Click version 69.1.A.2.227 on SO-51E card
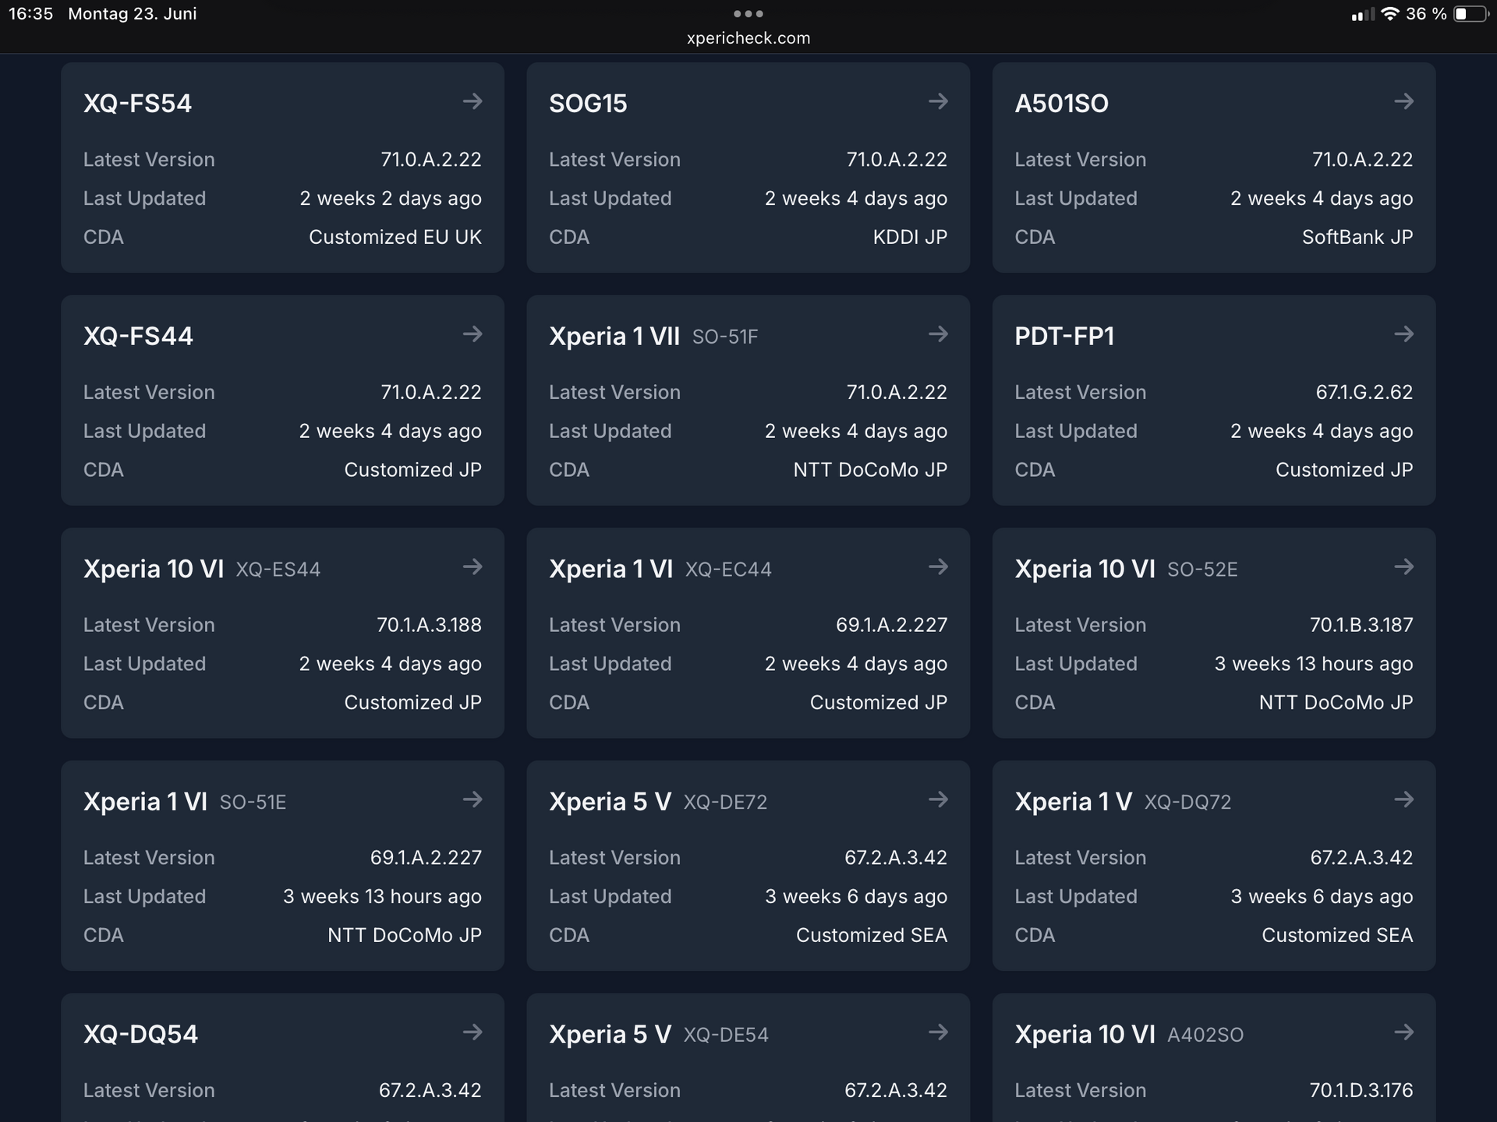 tap(426, 858)
